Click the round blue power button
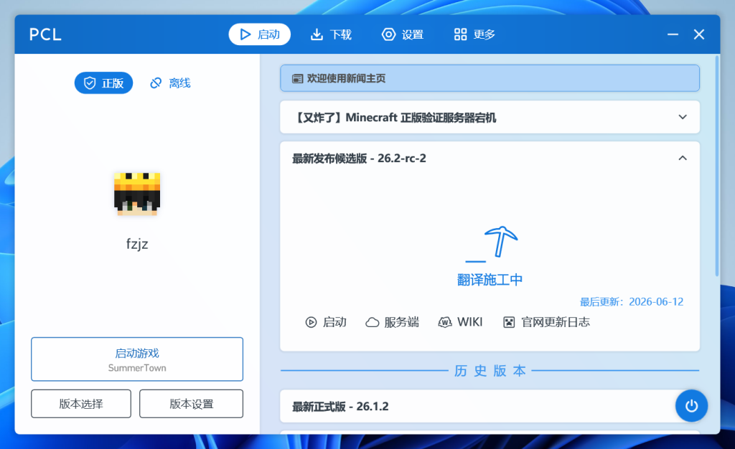 coord(691,405)
